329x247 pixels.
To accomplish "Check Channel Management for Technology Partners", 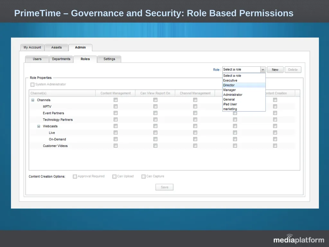I will (x=195, y=120).
